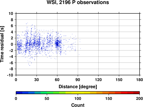Screen dimensions: 143x107
Task: Click the x-axis tick label 60
Action: coord(57,80)
